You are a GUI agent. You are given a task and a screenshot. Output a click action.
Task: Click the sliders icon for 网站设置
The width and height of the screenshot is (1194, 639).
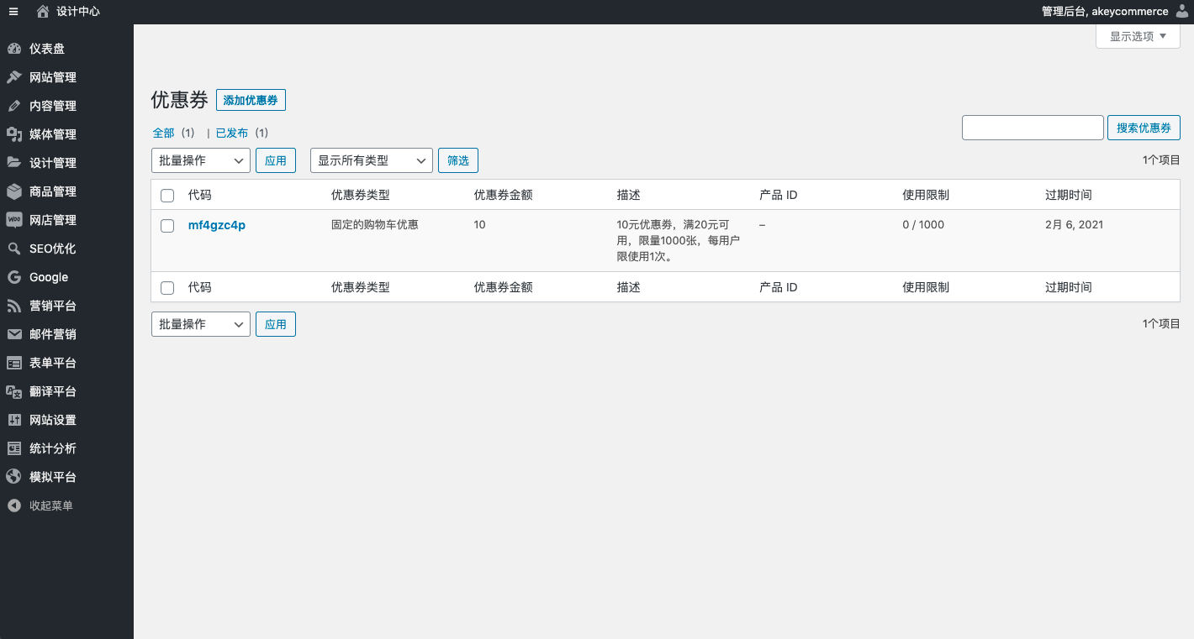14,420
